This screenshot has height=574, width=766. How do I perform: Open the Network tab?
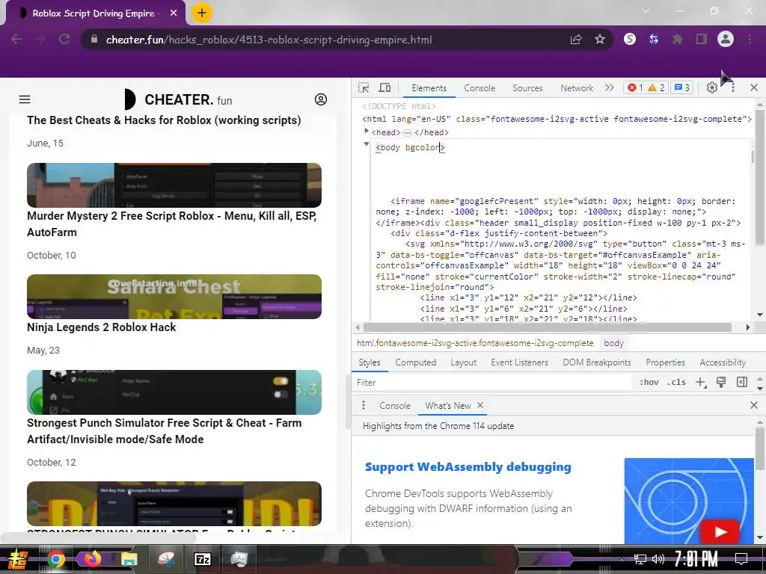click(x=577, y=88)
